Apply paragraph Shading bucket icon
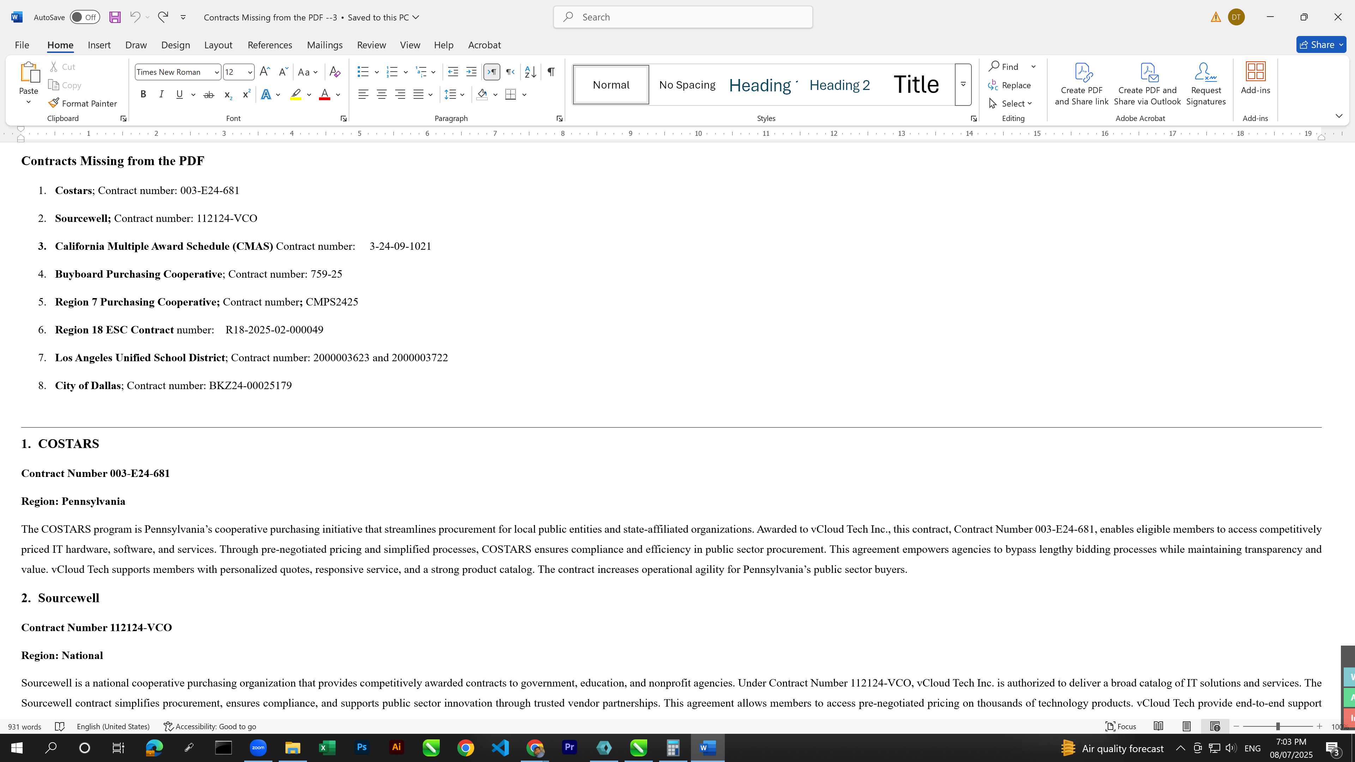The height and width of the screenshot is (762, 1355). tap(482, 95)
